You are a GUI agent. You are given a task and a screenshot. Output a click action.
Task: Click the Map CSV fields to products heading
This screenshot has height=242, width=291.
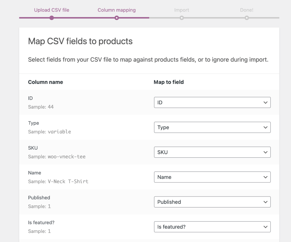tap(80, 41)
